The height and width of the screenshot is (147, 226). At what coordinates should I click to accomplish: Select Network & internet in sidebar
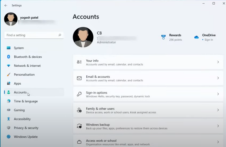point(27,66)
